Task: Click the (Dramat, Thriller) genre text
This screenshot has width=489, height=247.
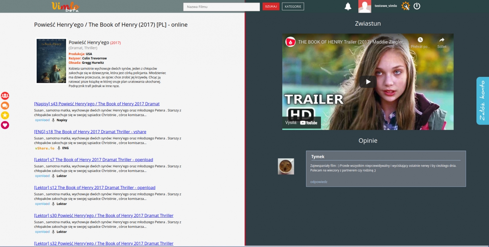Action: pos(83,48)
